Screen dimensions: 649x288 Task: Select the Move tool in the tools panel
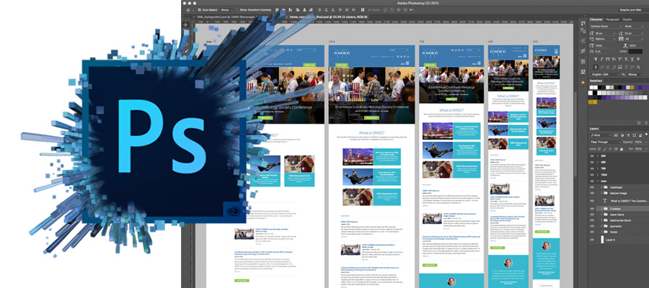coord(185,24)
